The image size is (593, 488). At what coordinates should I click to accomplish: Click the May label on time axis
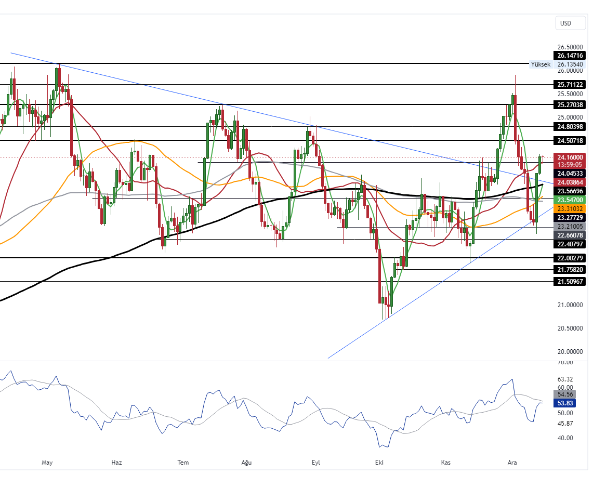[x=47, y=462]
